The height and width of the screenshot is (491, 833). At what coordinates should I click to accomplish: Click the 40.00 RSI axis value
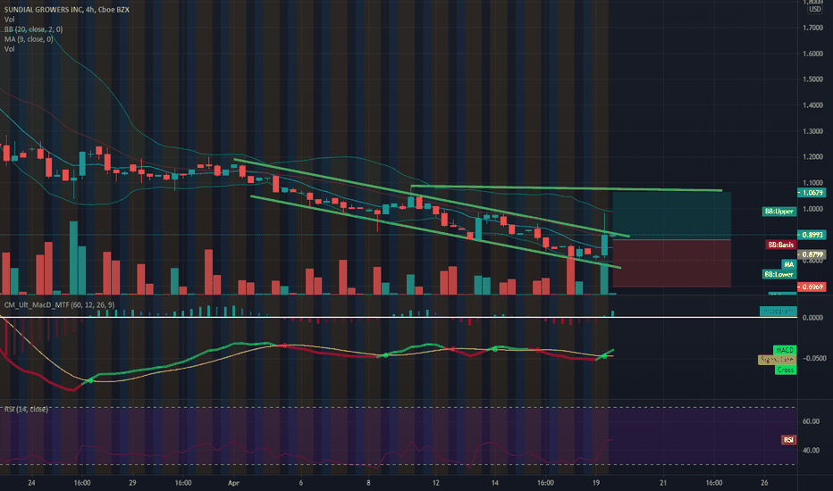811,450
